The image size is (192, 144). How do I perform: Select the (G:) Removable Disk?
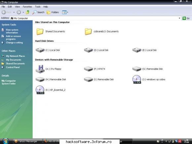147,69
